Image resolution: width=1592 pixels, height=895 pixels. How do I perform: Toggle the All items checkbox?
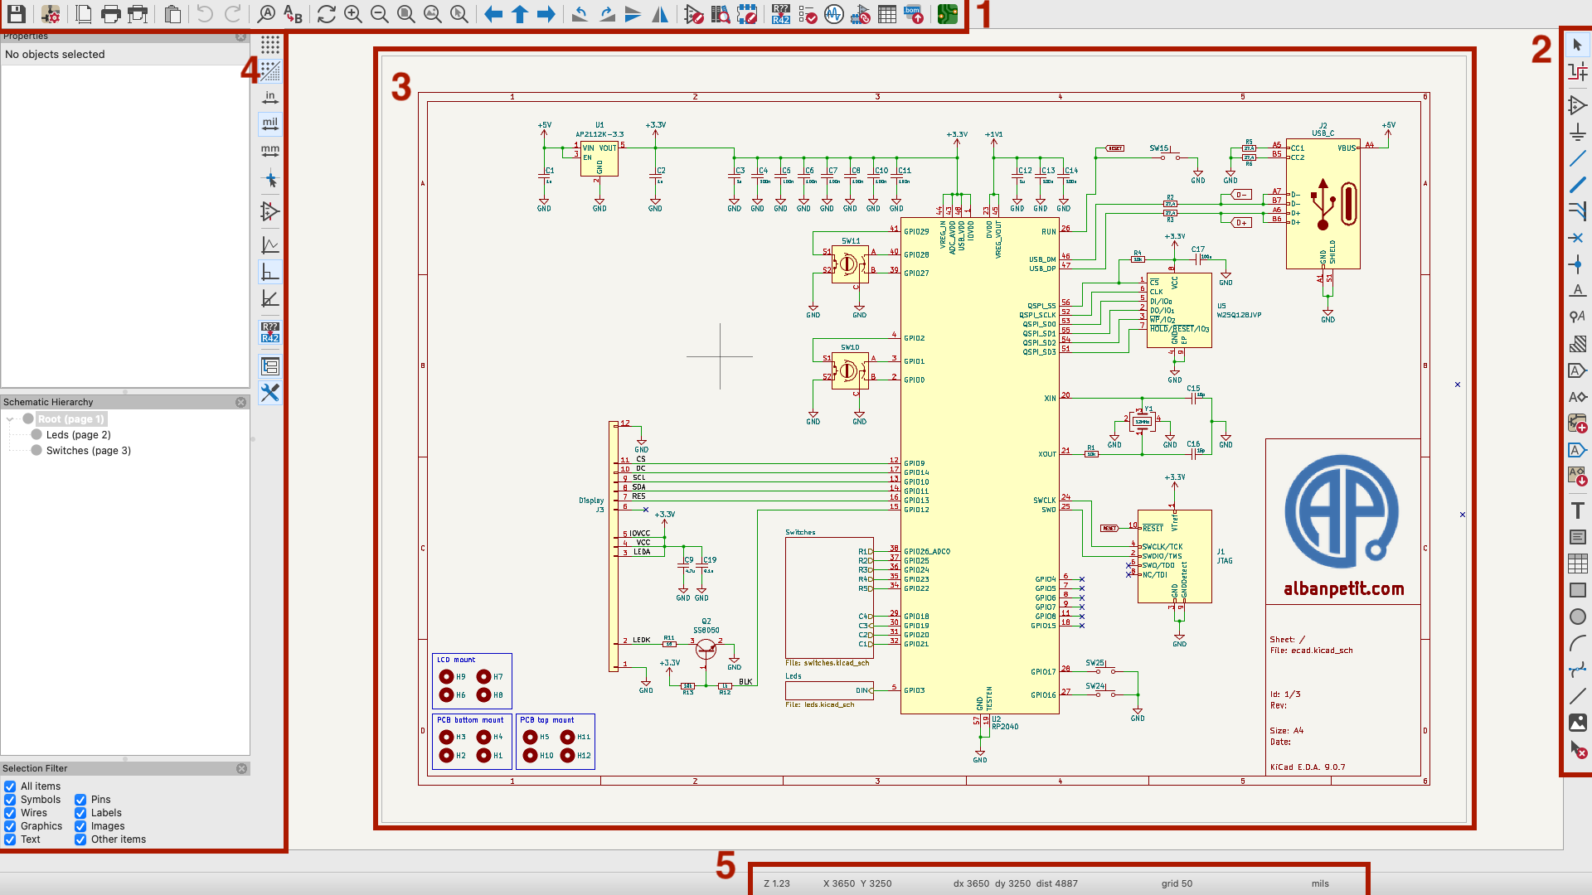(10, 786)
